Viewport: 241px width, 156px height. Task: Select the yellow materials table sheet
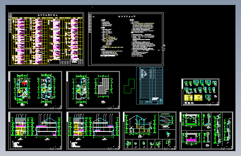(46, 39)
